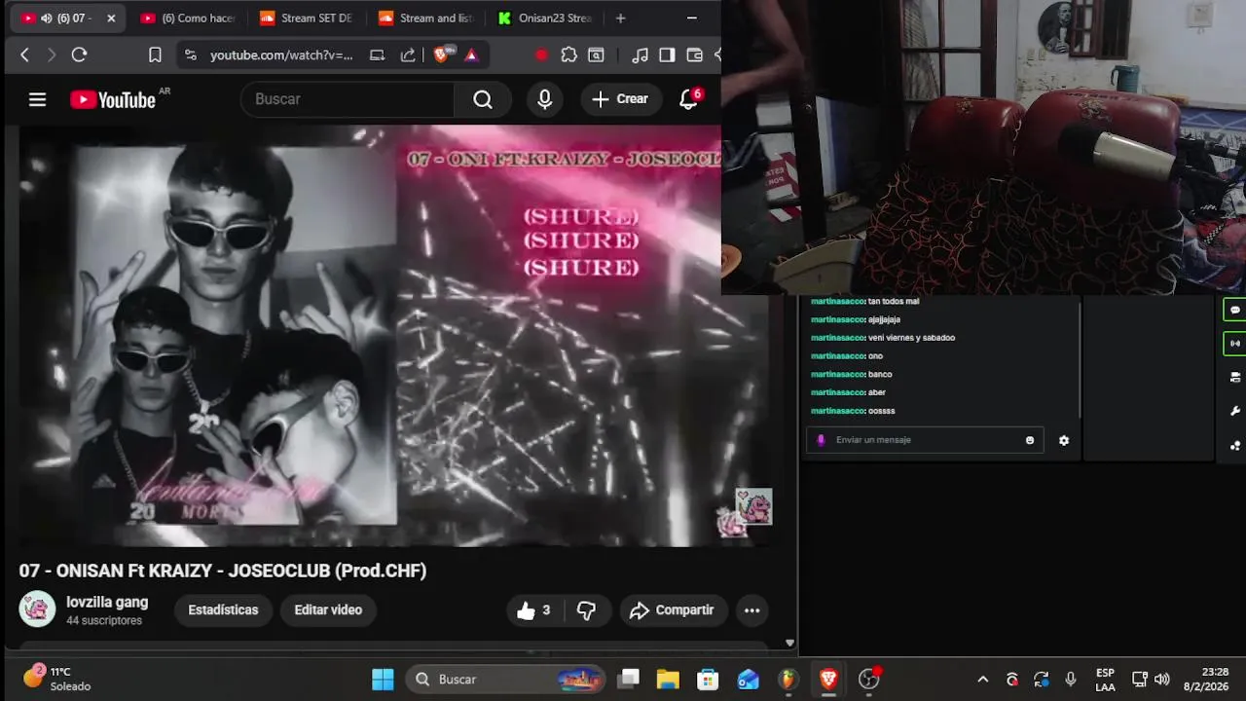Open YouTube notifications bell
This screenshot has height=701, width=1246.
tap(688, 99)
